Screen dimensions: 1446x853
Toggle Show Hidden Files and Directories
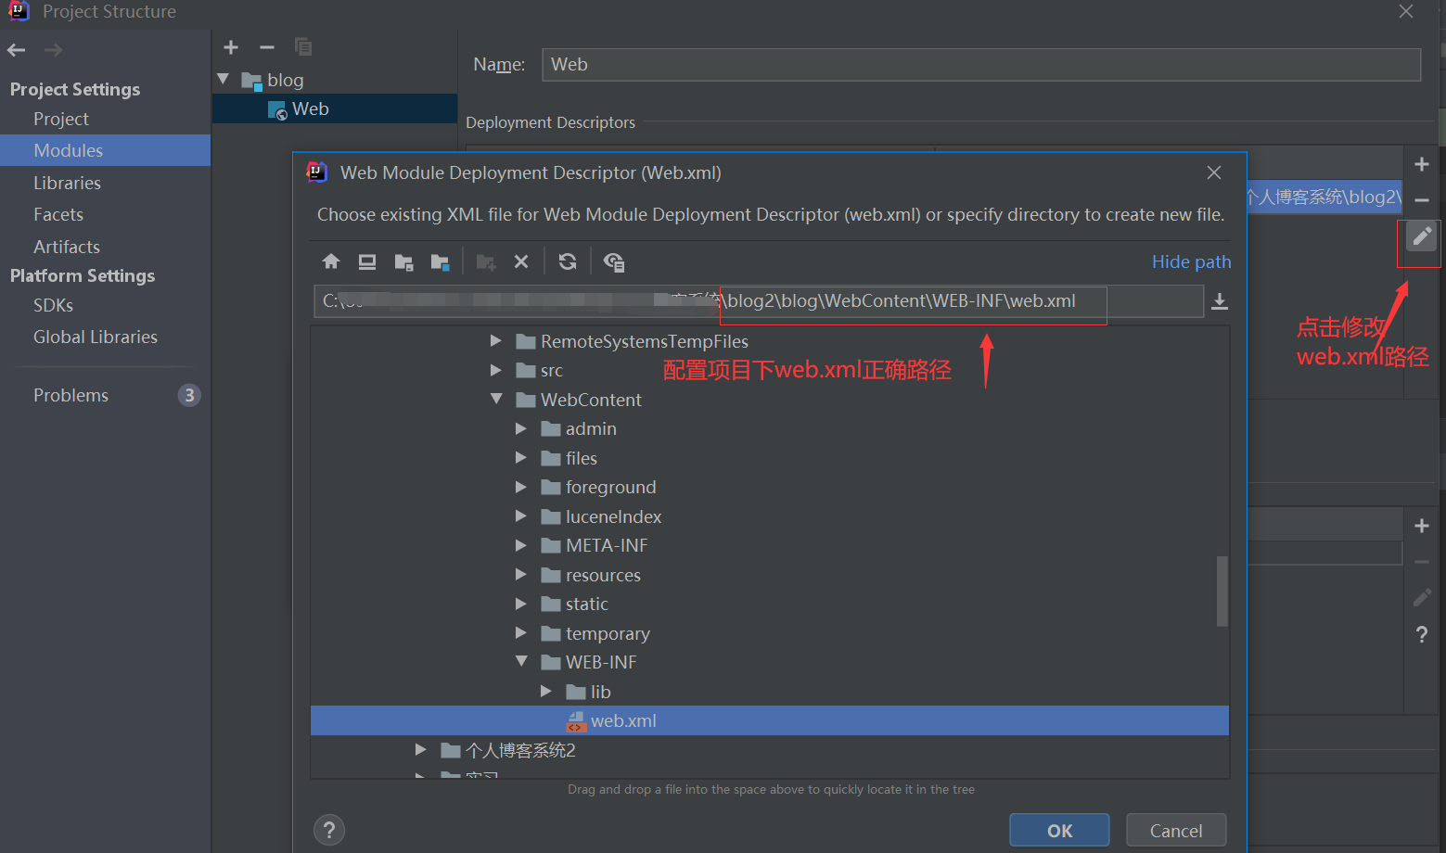coord(613,261)
